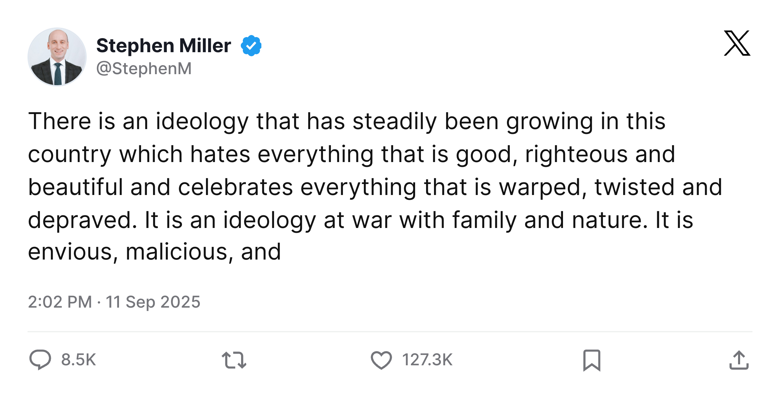The image size is (780, 401).
Task: View the 8.5K replies count
Action: tap(78, 360)
